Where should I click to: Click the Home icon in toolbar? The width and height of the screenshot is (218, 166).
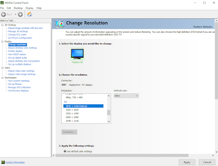coord(29,14)
